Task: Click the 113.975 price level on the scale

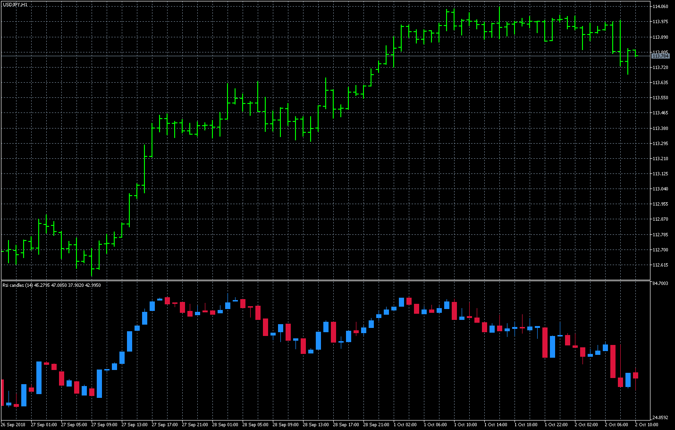Action: click(x=660, y=21)
